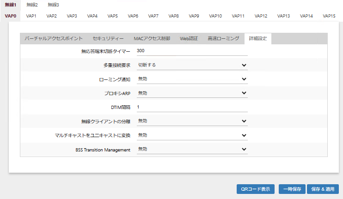The image size is (343, 199).
Task: Click the QRコード表示 button
Action: [x=256, y=189]
